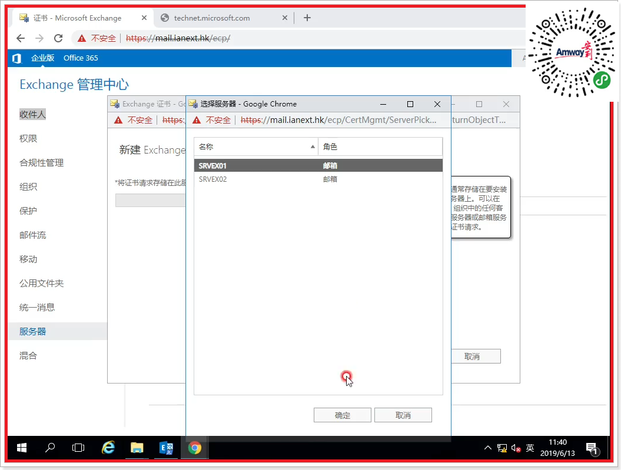The width and height of the screenshot is (621, 470).
Task: Select the 企业版 tab in header
Action: click(43, 58)
